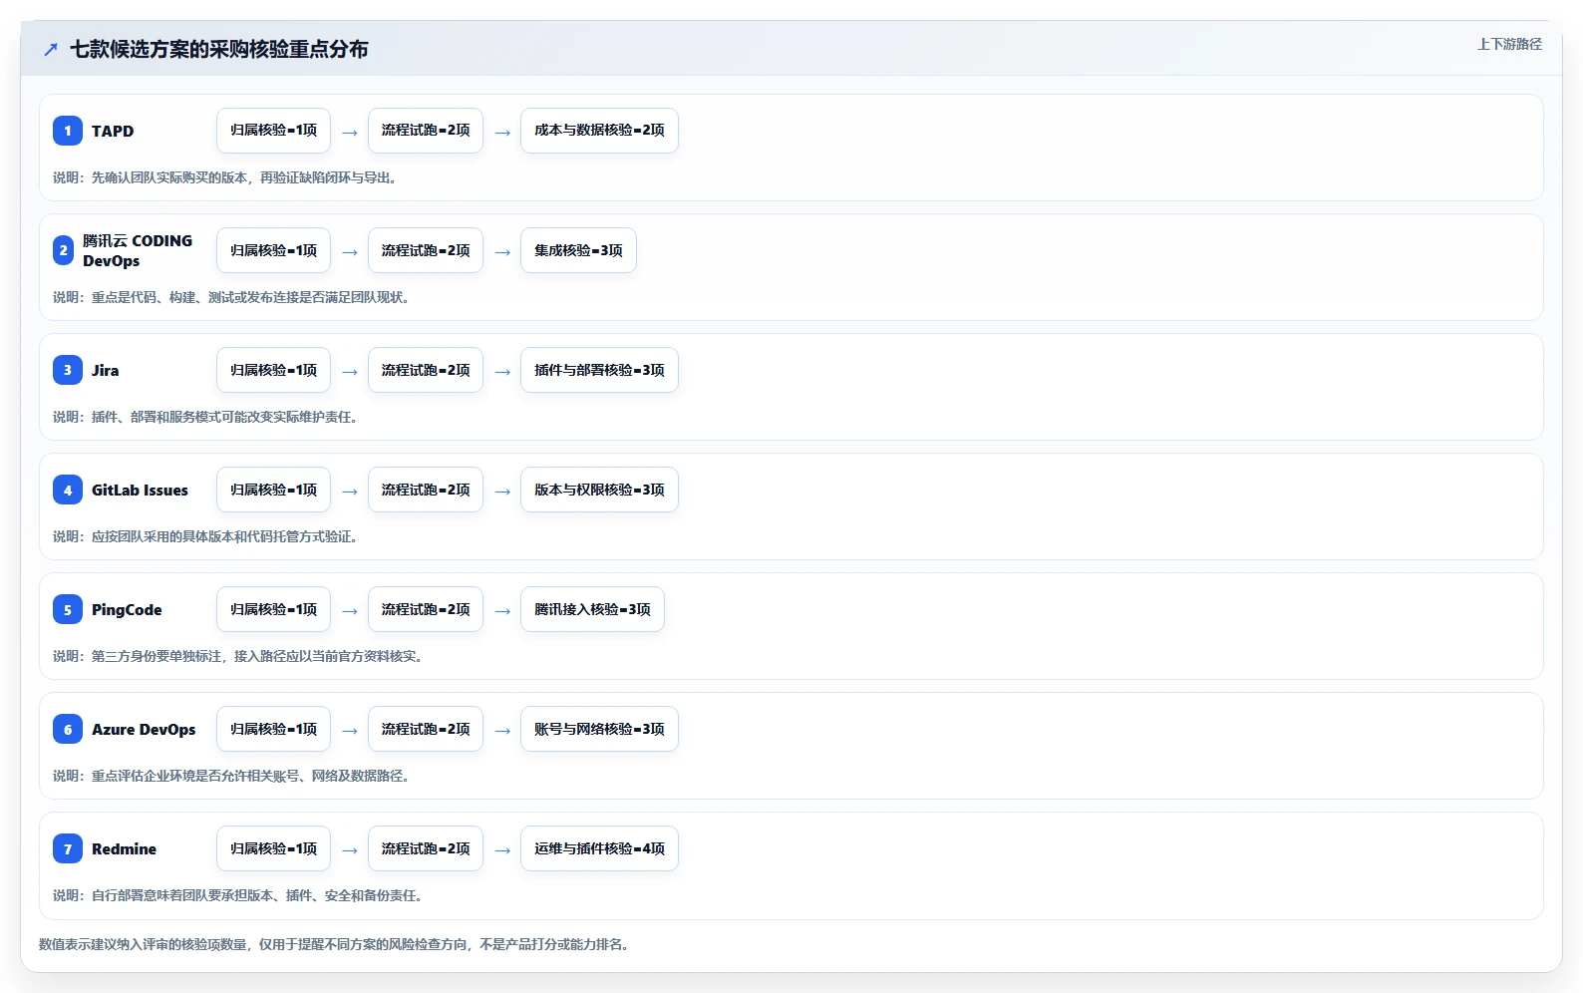Screen dimensions: 1583x993
Task: Click the GitLab Issues title
Action: pos(140,490)
